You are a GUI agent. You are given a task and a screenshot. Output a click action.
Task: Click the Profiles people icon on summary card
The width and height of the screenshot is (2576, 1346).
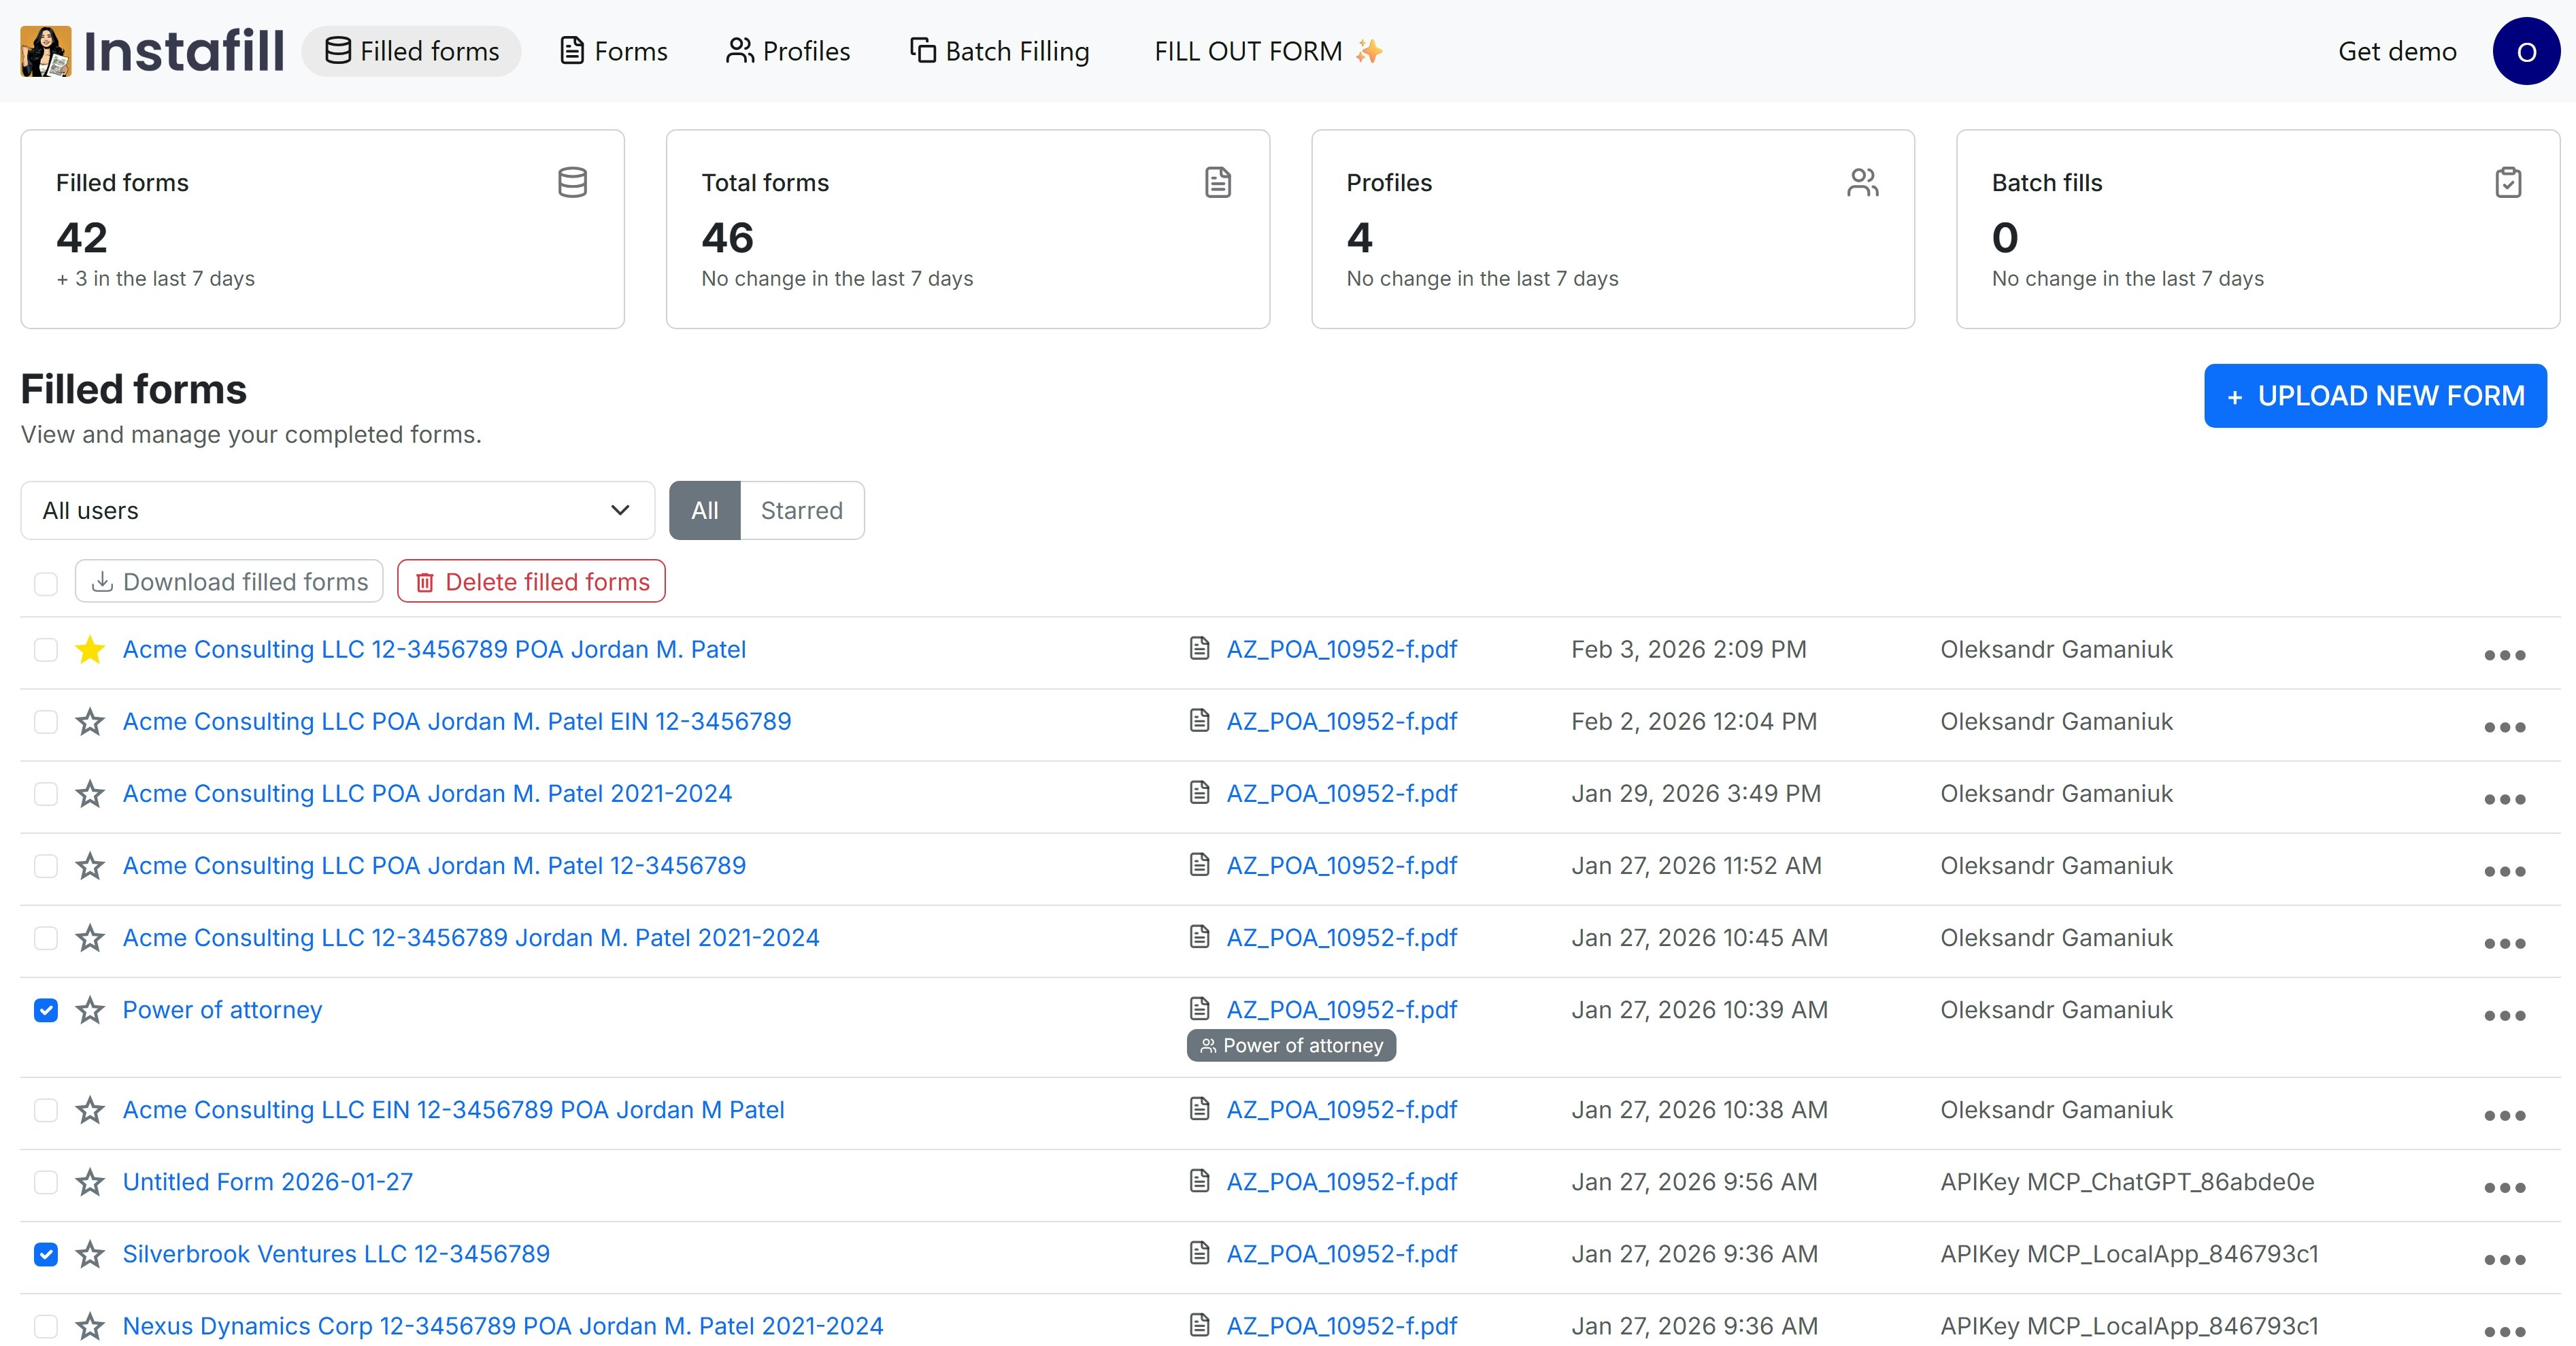tap(1862, 182)
